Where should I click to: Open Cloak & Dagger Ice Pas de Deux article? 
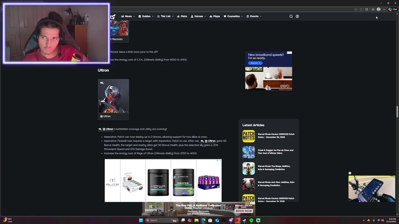275,152
